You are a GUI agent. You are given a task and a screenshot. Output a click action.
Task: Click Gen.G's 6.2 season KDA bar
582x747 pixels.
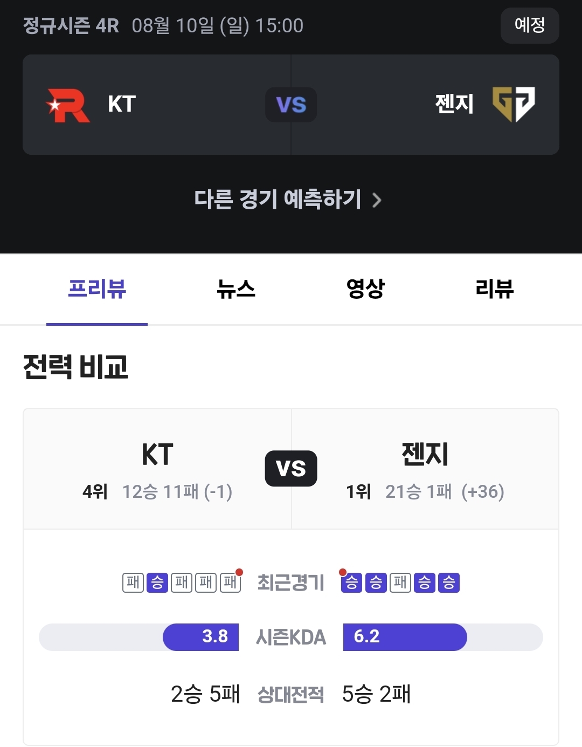tap(405, 637)
